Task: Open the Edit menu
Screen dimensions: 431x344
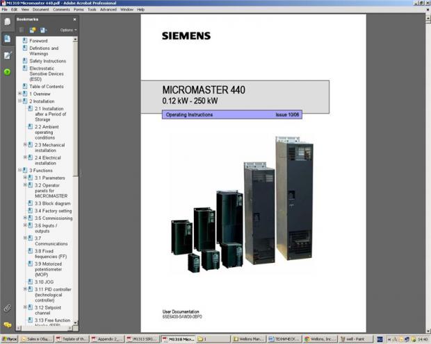Action: click(x=14, y=9)
